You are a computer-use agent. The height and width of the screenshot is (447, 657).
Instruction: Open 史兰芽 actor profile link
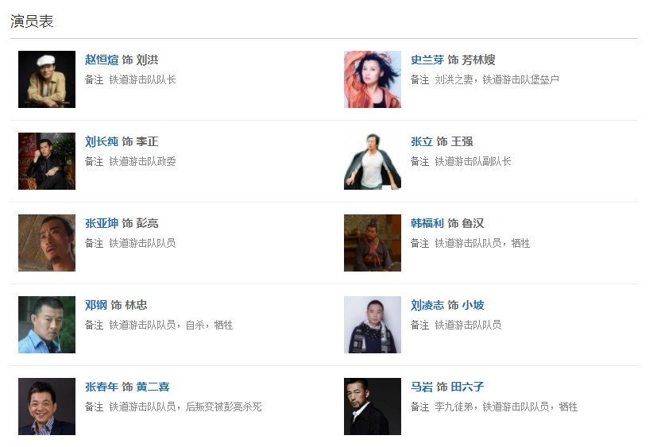(x=427, y=60)
